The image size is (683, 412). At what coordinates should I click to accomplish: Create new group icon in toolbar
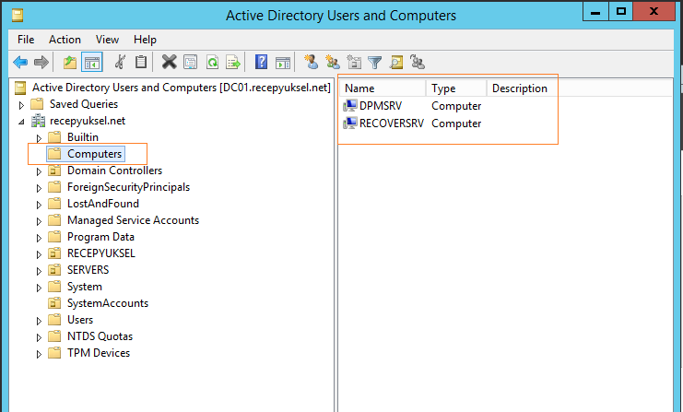(333, 63)
